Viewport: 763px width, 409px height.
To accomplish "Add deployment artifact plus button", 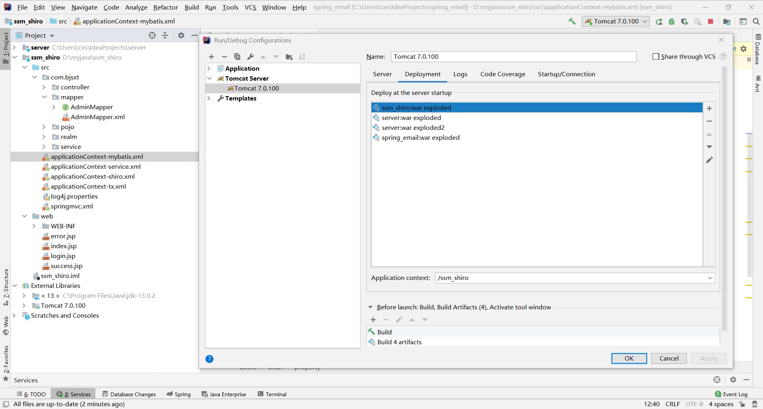I will pos(709,108).
